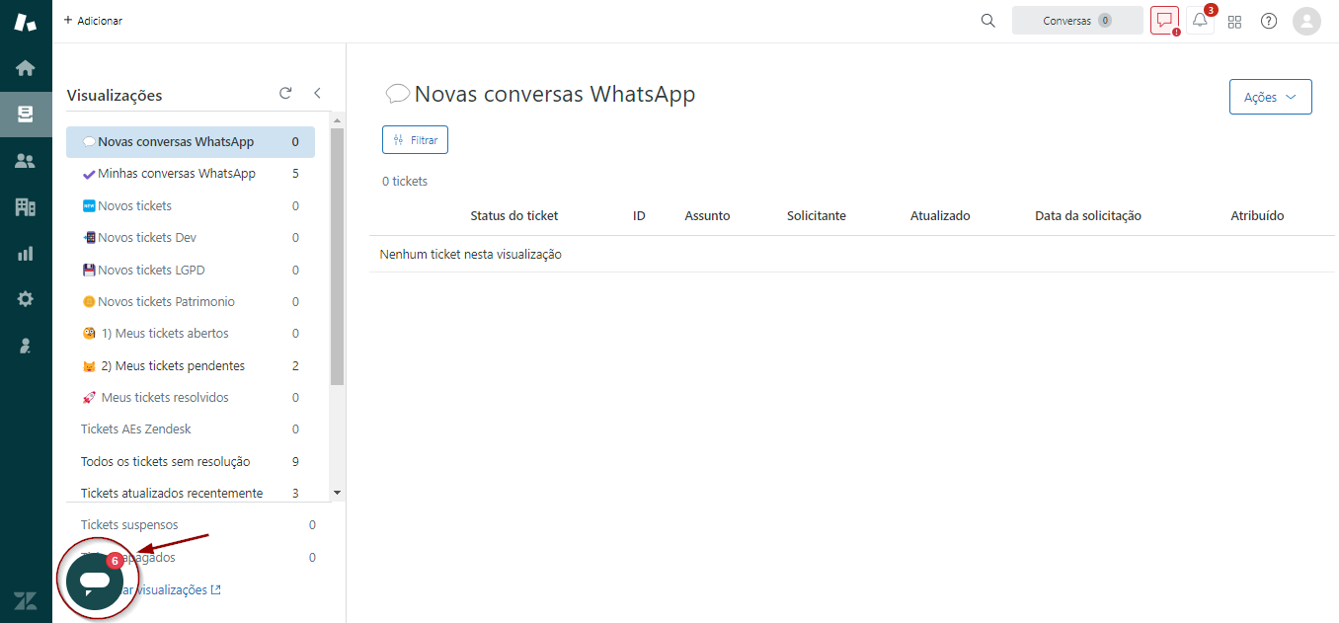
Task: Click Adicionar to add a new tab
Action: [93, 21]
